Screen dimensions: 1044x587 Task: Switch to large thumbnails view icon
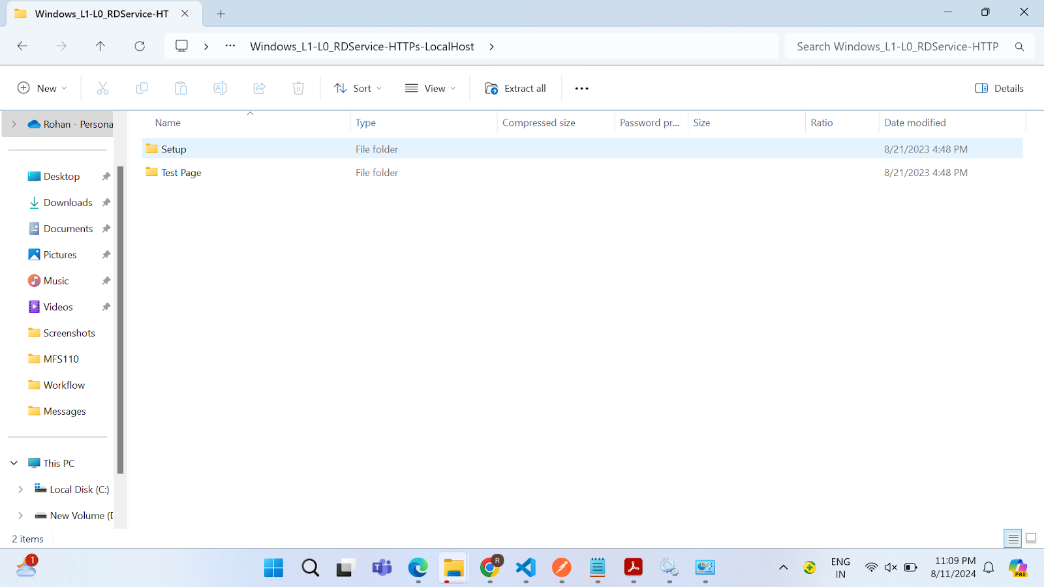tap(1031, 539)
